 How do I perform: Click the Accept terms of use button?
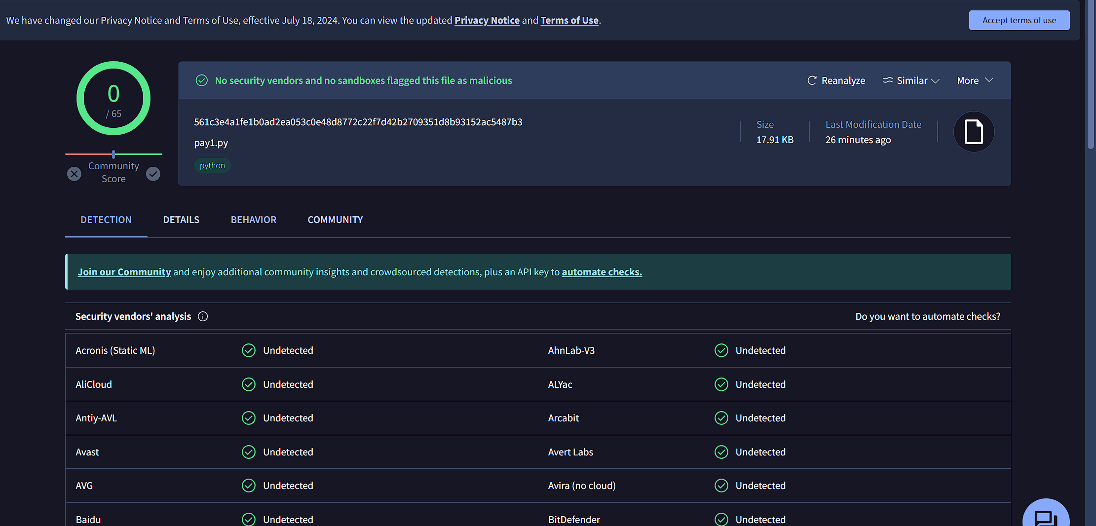click(1019, 20)
